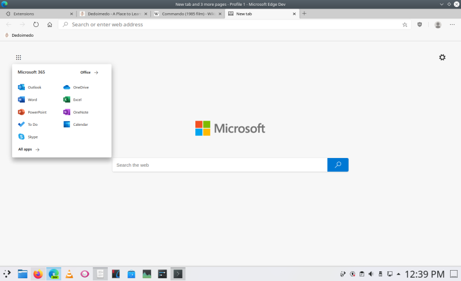Viewport: 461px width, 281px height.
Task: Collapse the app launcher grid icon
Action: (x=18, y=57)
